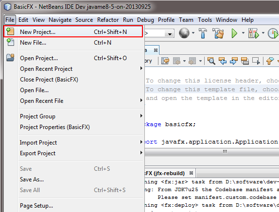This screenshot has height=212, width=279.
Task: Click the New Project icon in File menu
Action: click(10, 32)
